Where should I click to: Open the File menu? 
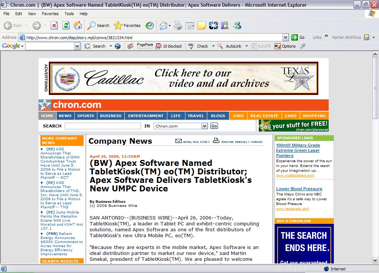click(x=6, y=14)
